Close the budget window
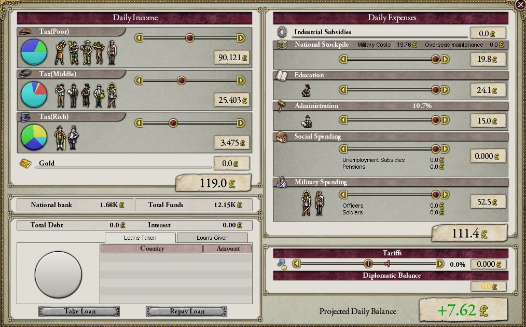This screenshot has height=327, width=526. [x=520, y=5]
